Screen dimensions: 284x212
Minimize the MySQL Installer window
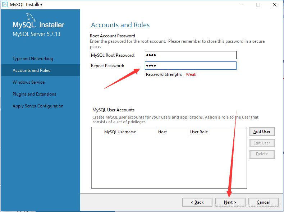point(242,5)
